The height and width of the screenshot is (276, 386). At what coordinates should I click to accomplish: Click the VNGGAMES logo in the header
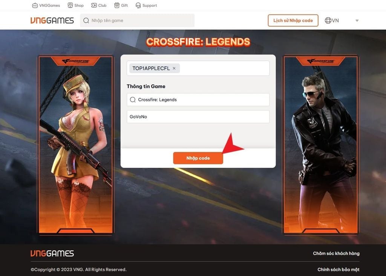pyautogui.click(x=52, y=20)
